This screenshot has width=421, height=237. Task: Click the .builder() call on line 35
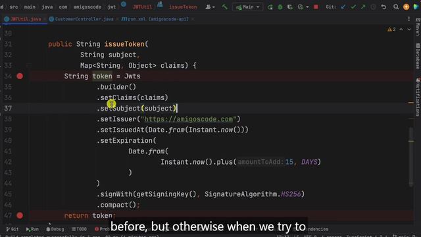click(116, 87)
